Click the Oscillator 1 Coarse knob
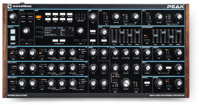Viewport: 199px width, 105px height. (22, 53)
